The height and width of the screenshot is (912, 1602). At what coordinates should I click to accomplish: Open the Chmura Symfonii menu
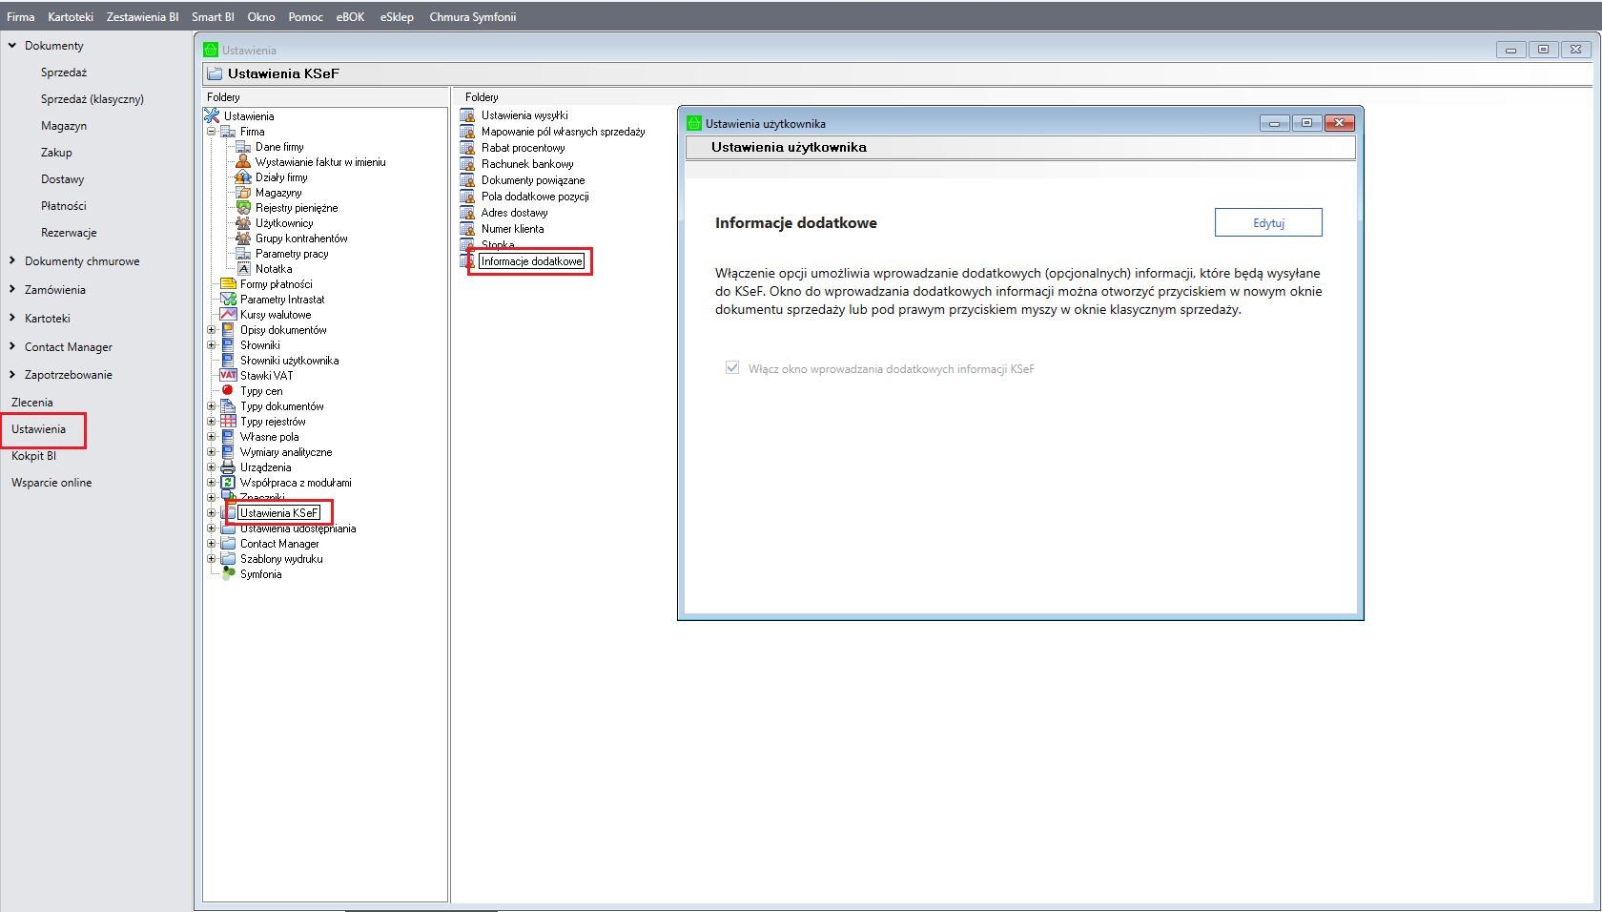(472, 17)
